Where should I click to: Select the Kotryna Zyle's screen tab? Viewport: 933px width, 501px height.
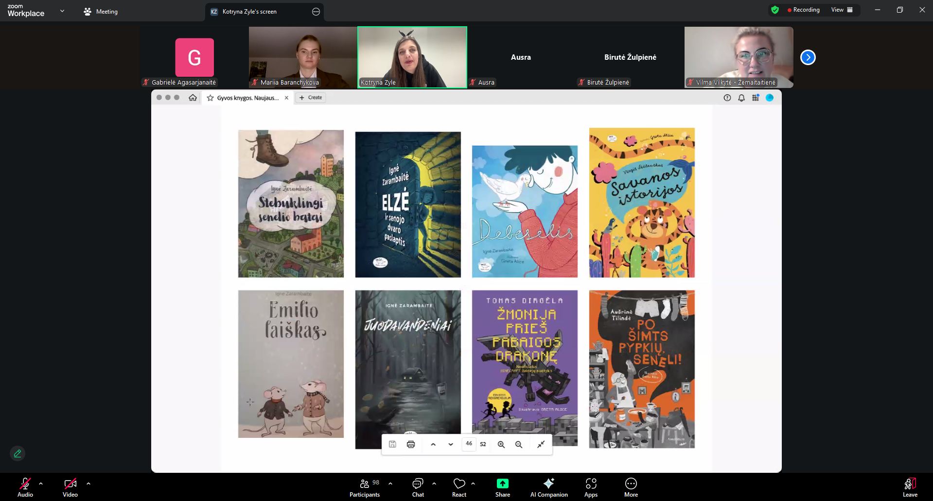pyautogui.click(x=249, y=12)
